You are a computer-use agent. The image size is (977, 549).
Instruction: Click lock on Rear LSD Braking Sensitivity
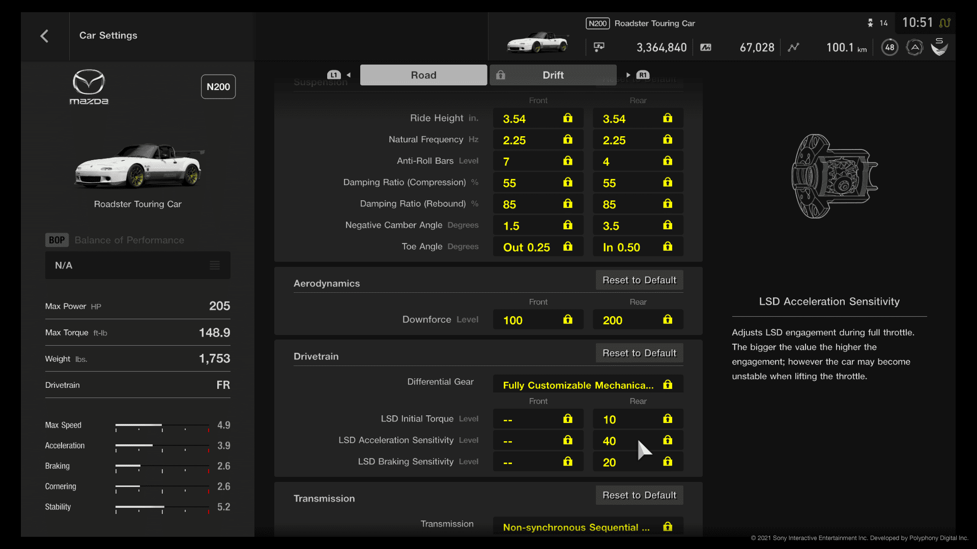pyautogui.click(x=668, y=462)
